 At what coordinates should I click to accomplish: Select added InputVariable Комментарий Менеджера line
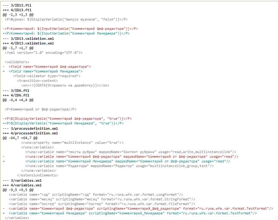click(x=66, y=33)
